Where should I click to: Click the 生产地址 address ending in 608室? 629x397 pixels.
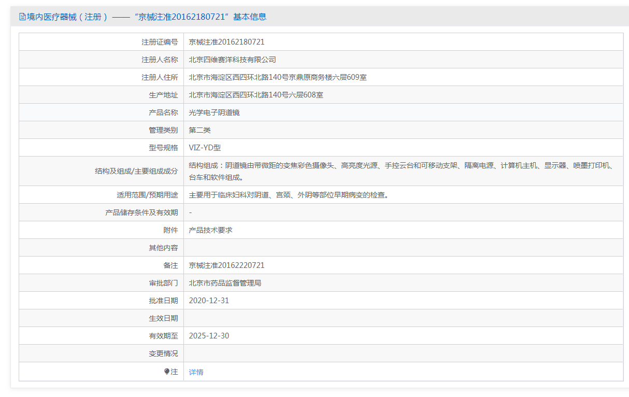tap(256, 95)
